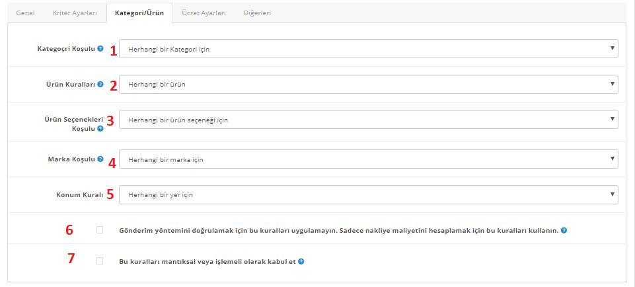Click help icon beside Ürün Kuralları
The width and height of the screenshot is (635, 287).
[x=100, y=85]
